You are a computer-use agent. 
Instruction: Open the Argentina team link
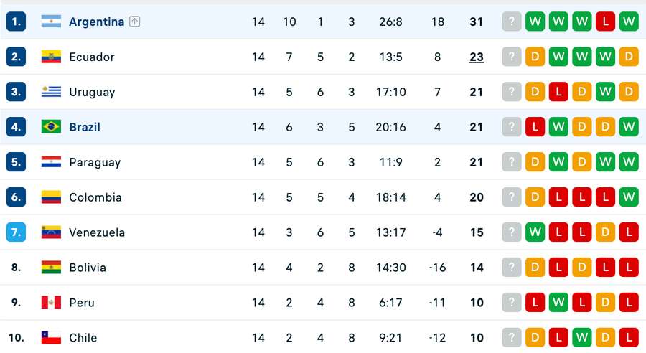point(96,22)
